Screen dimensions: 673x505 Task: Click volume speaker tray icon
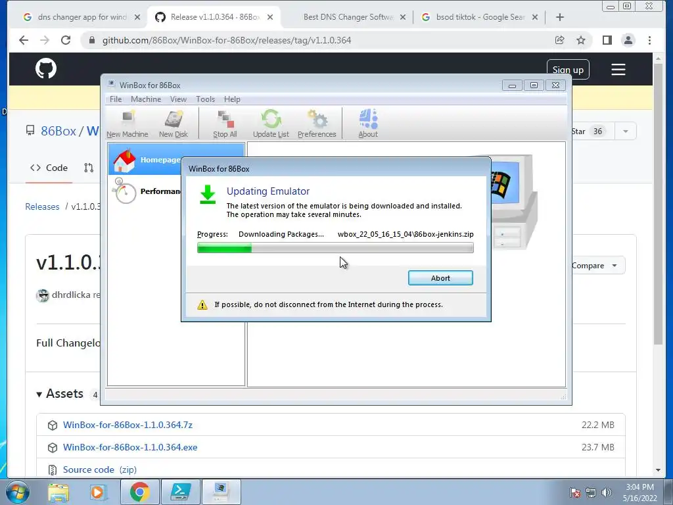click(x=607, y=493)
